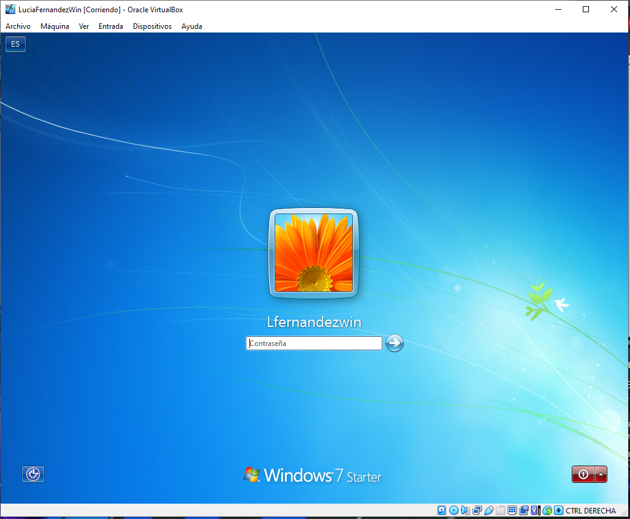Click the virtual display status icon

pyautogui.click(x=512, y=510)
